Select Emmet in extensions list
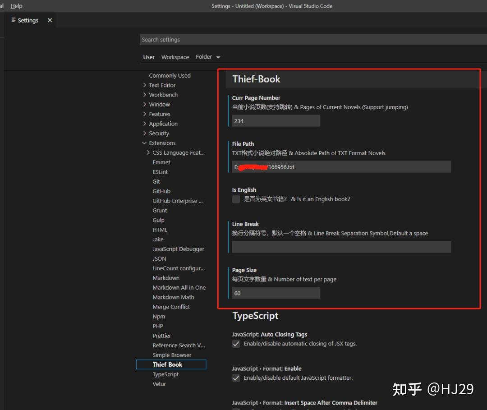The image size is (487, 410). [x=161, y=162]
